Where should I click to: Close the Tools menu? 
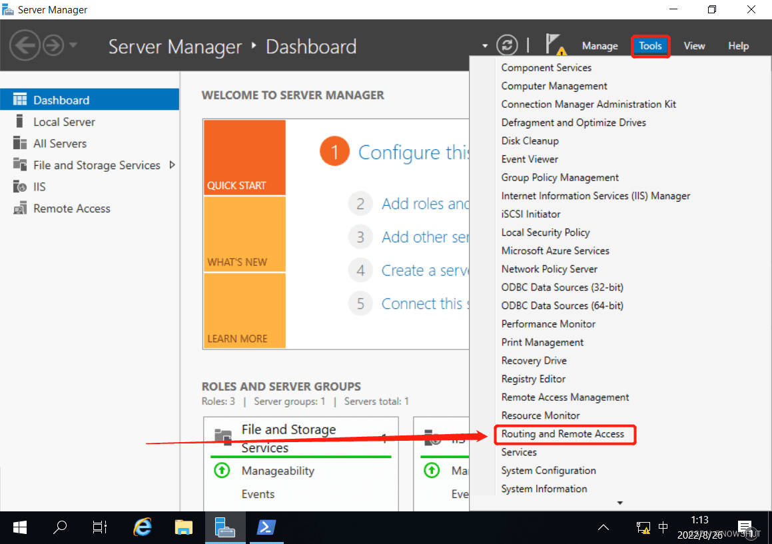[x=650, y=46]
